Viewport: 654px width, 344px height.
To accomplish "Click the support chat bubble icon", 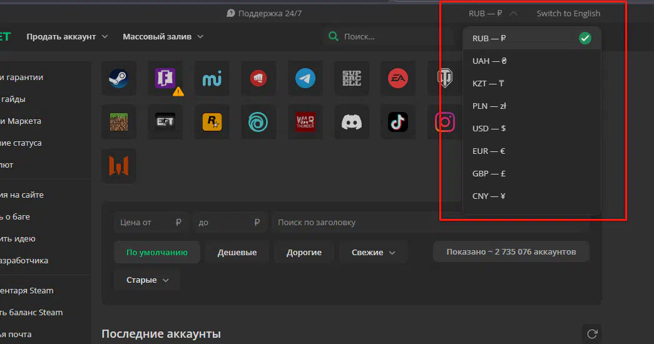I will tap(231, 13).
